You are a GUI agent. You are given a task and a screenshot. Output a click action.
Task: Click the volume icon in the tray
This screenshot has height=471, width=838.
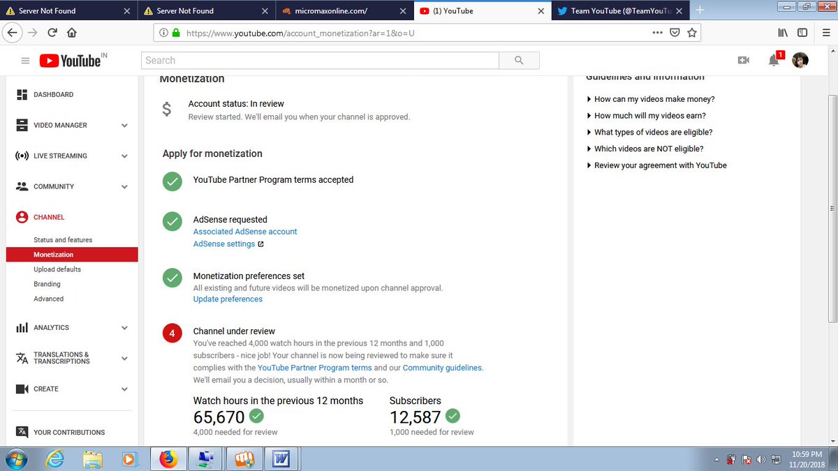point(760,460)
